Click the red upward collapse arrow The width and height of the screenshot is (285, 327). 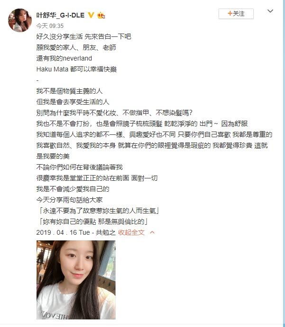pyautogui.click(x=152, y=232)
